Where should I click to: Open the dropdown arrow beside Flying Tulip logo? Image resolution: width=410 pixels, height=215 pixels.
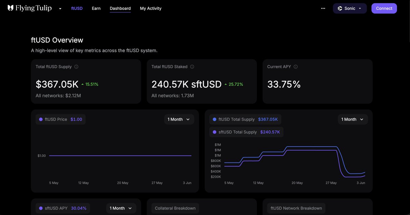[x=60, y=9]
